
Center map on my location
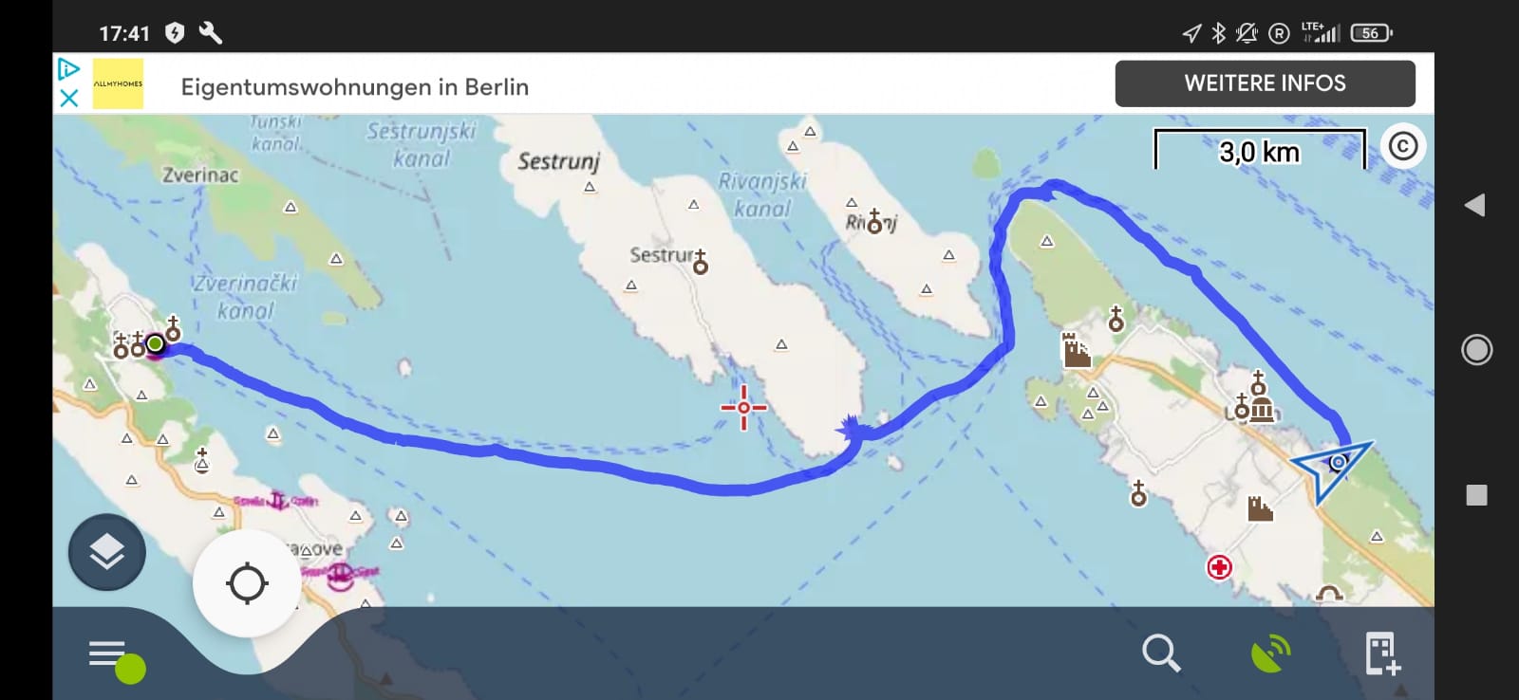tap(247, 582)
